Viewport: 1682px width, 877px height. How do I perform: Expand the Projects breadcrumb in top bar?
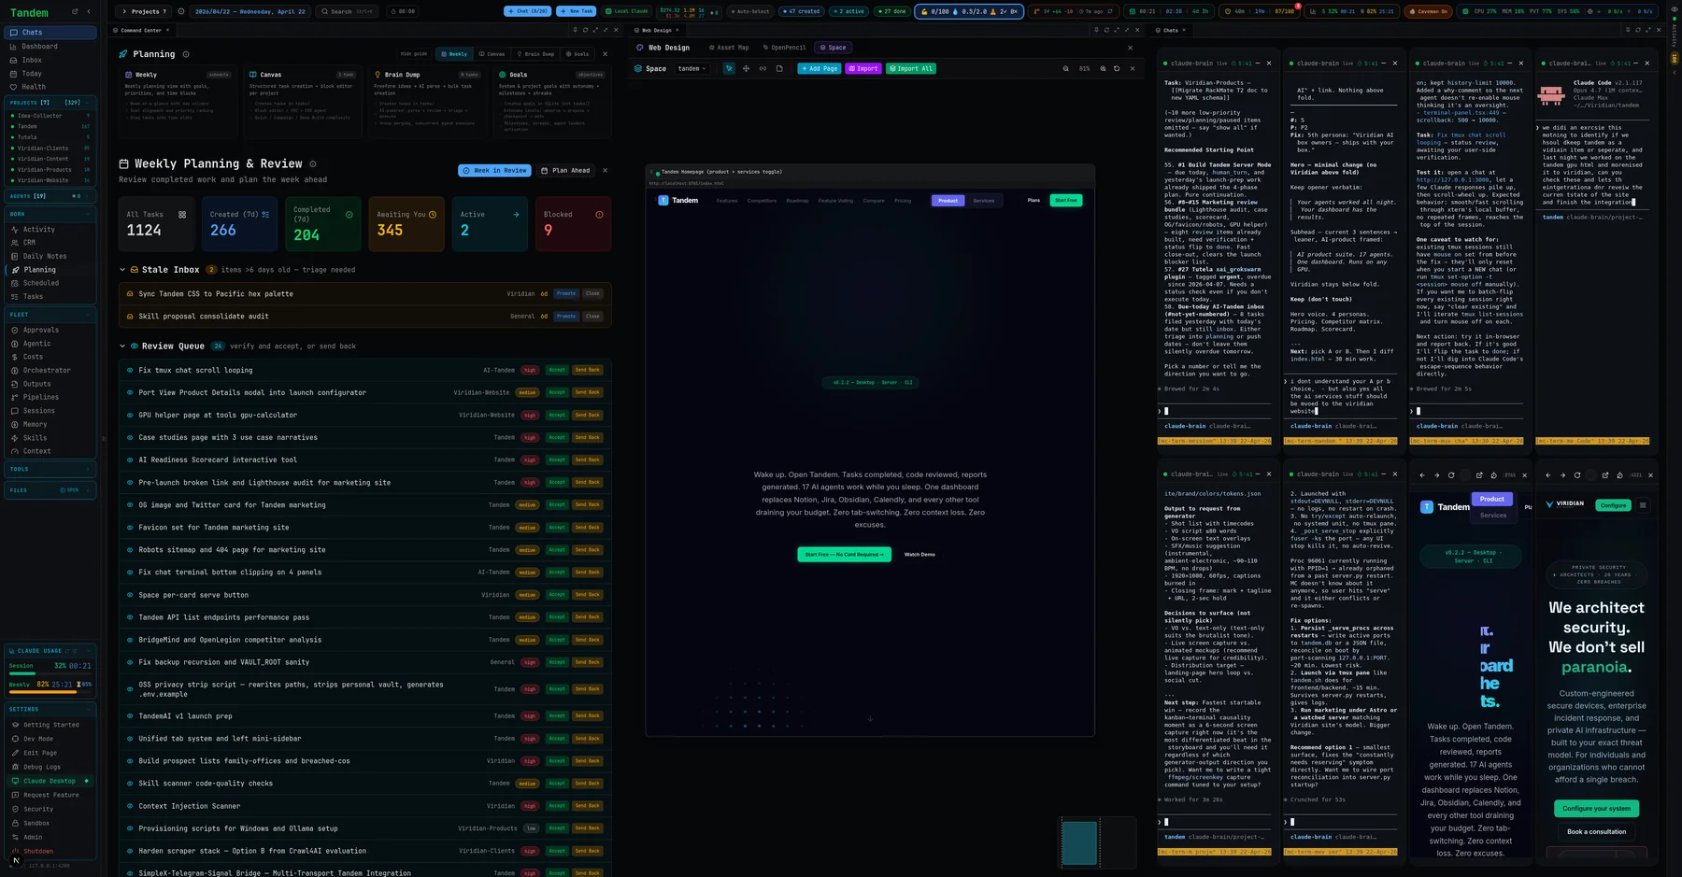(x=143, y=11)
